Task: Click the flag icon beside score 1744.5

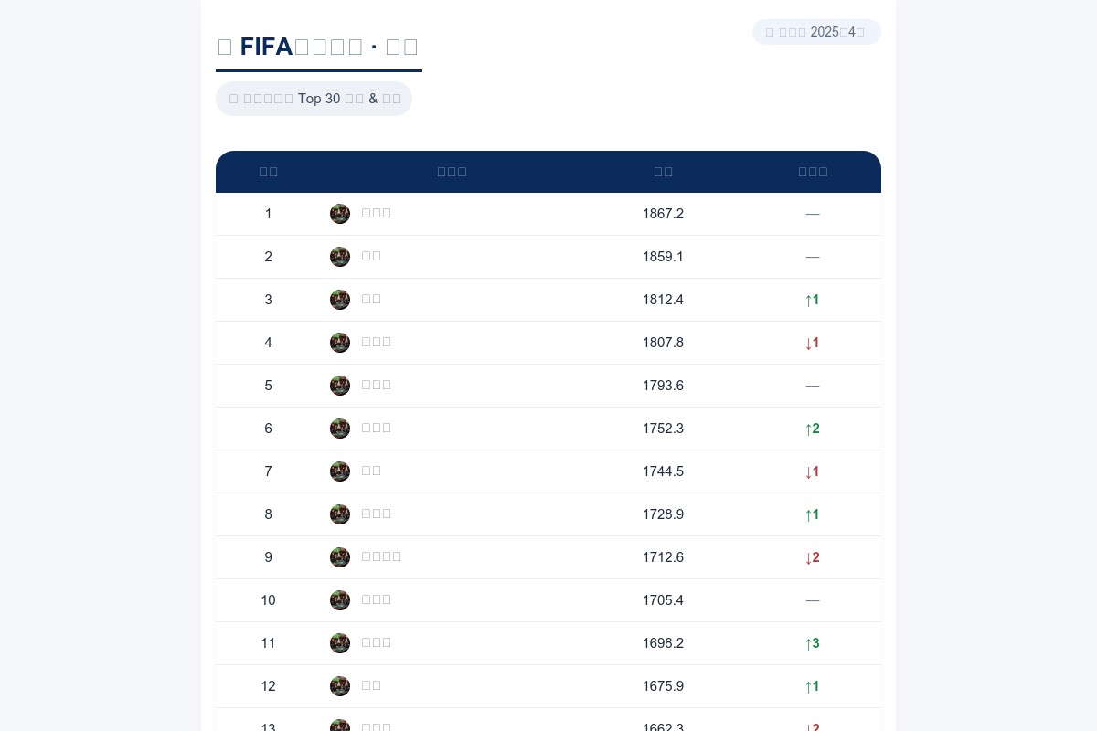Action: pos(340,471)
